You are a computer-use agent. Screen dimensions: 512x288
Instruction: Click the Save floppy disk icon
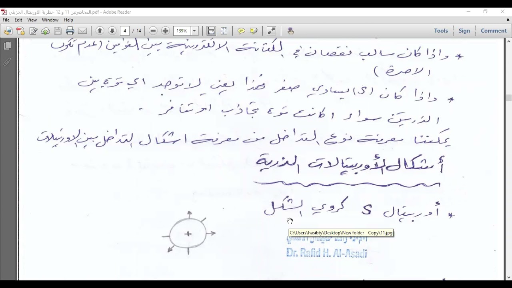pyautogui.click(x=58, y=31)
